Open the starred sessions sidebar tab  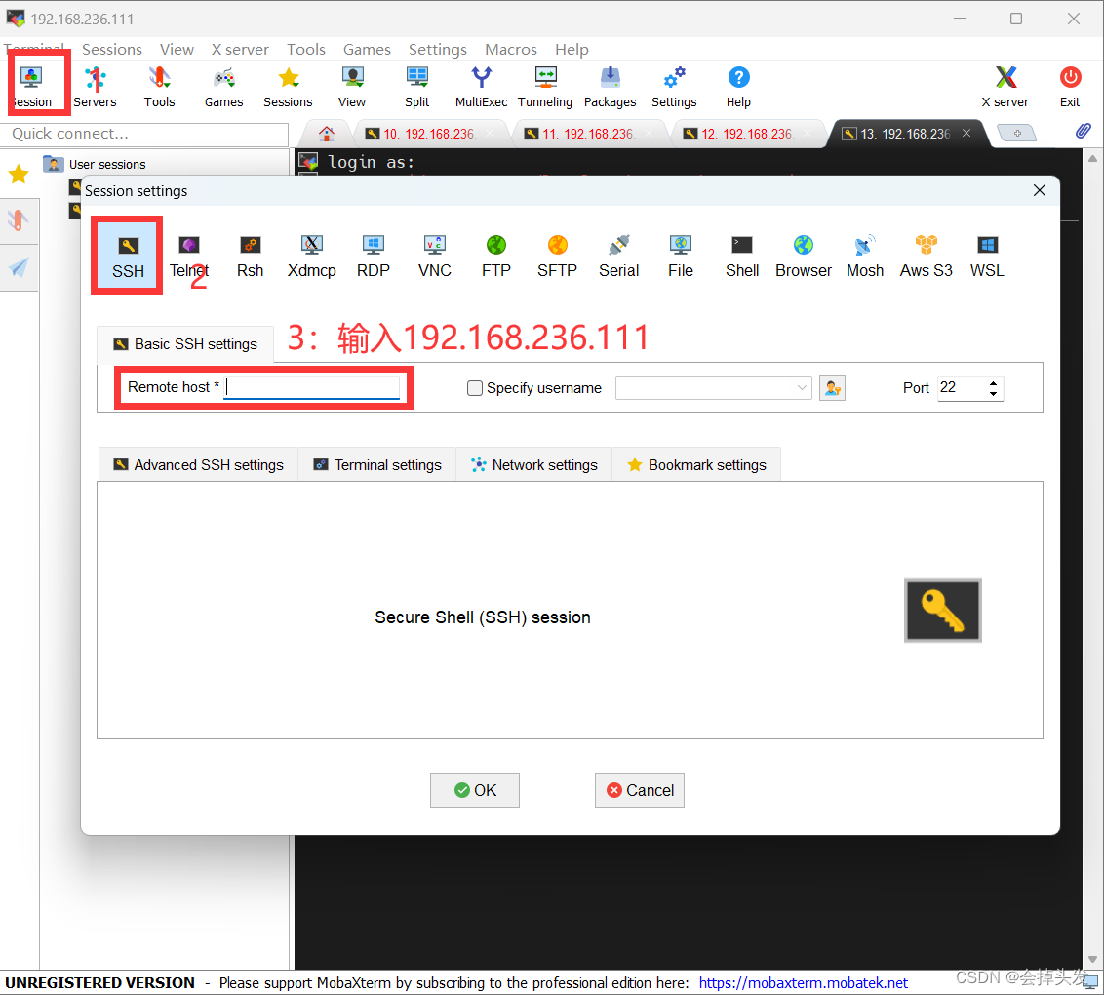tap(19, 174)
